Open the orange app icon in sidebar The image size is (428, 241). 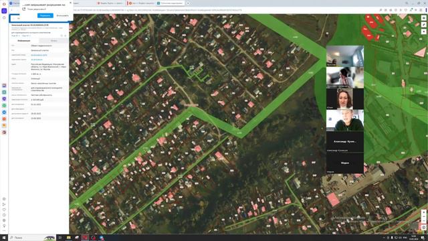(4, 119)
